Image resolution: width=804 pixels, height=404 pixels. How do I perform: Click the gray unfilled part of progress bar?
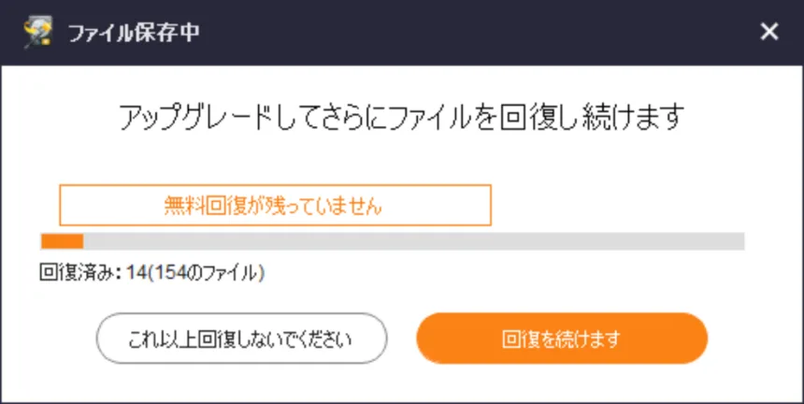[414, 241]
